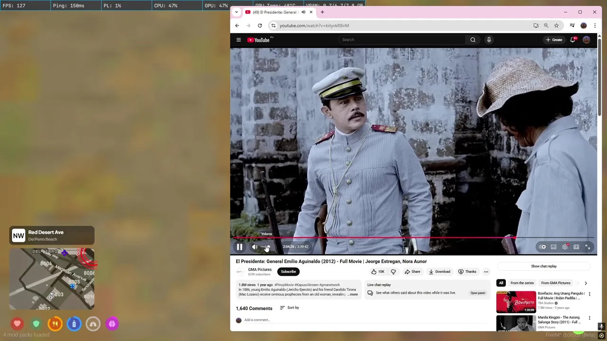Open the live chat replay panel
This screenshot has width=607, height=341.
[x=478, y=293]
